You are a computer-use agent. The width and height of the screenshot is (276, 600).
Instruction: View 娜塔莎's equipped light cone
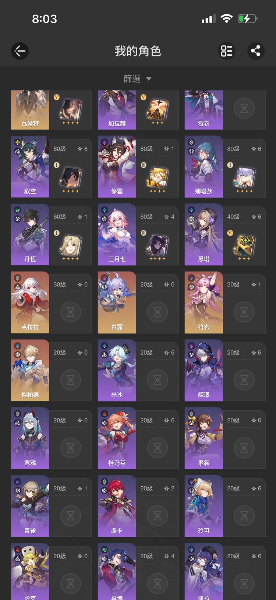[244, 177]
